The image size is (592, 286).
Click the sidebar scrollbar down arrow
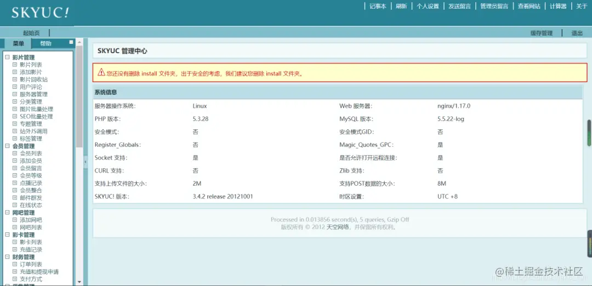tap(79, 282)
